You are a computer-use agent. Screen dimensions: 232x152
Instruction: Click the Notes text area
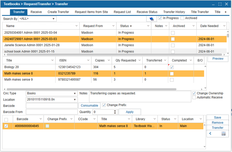[x=140, y=97]
